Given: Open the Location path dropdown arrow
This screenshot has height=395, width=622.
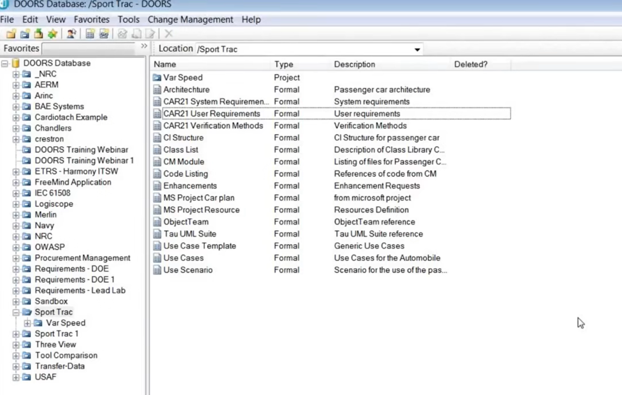Looking at the screenshot, I should tap(417, 49).
